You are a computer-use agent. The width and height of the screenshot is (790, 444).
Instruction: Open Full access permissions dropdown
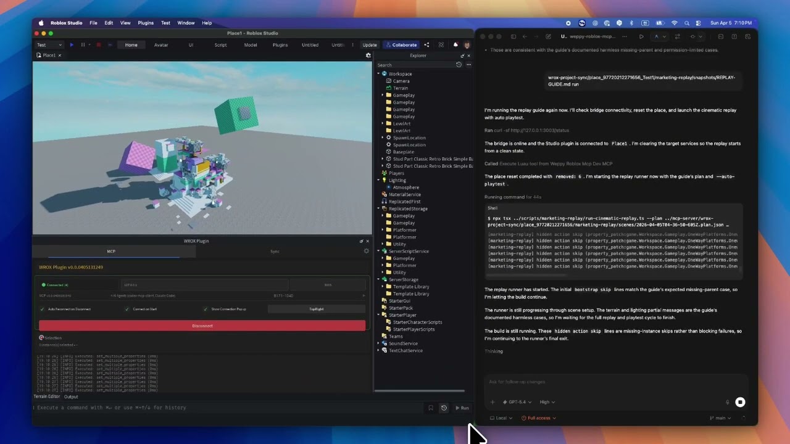pos(539,418)
